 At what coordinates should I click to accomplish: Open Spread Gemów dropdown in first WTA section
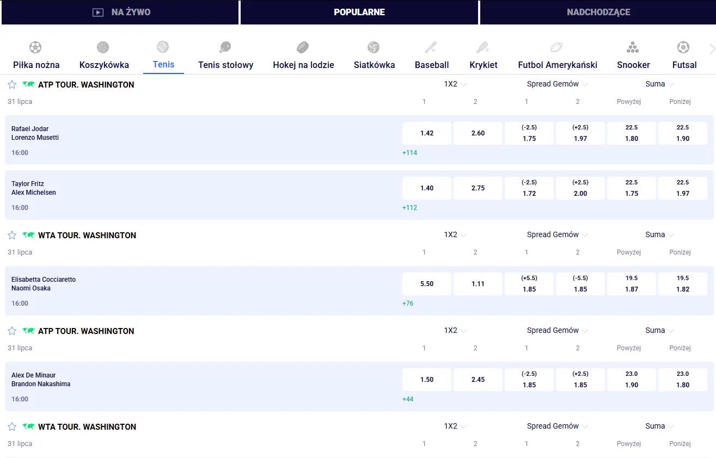pyautogui.click(x=557, y=234)
